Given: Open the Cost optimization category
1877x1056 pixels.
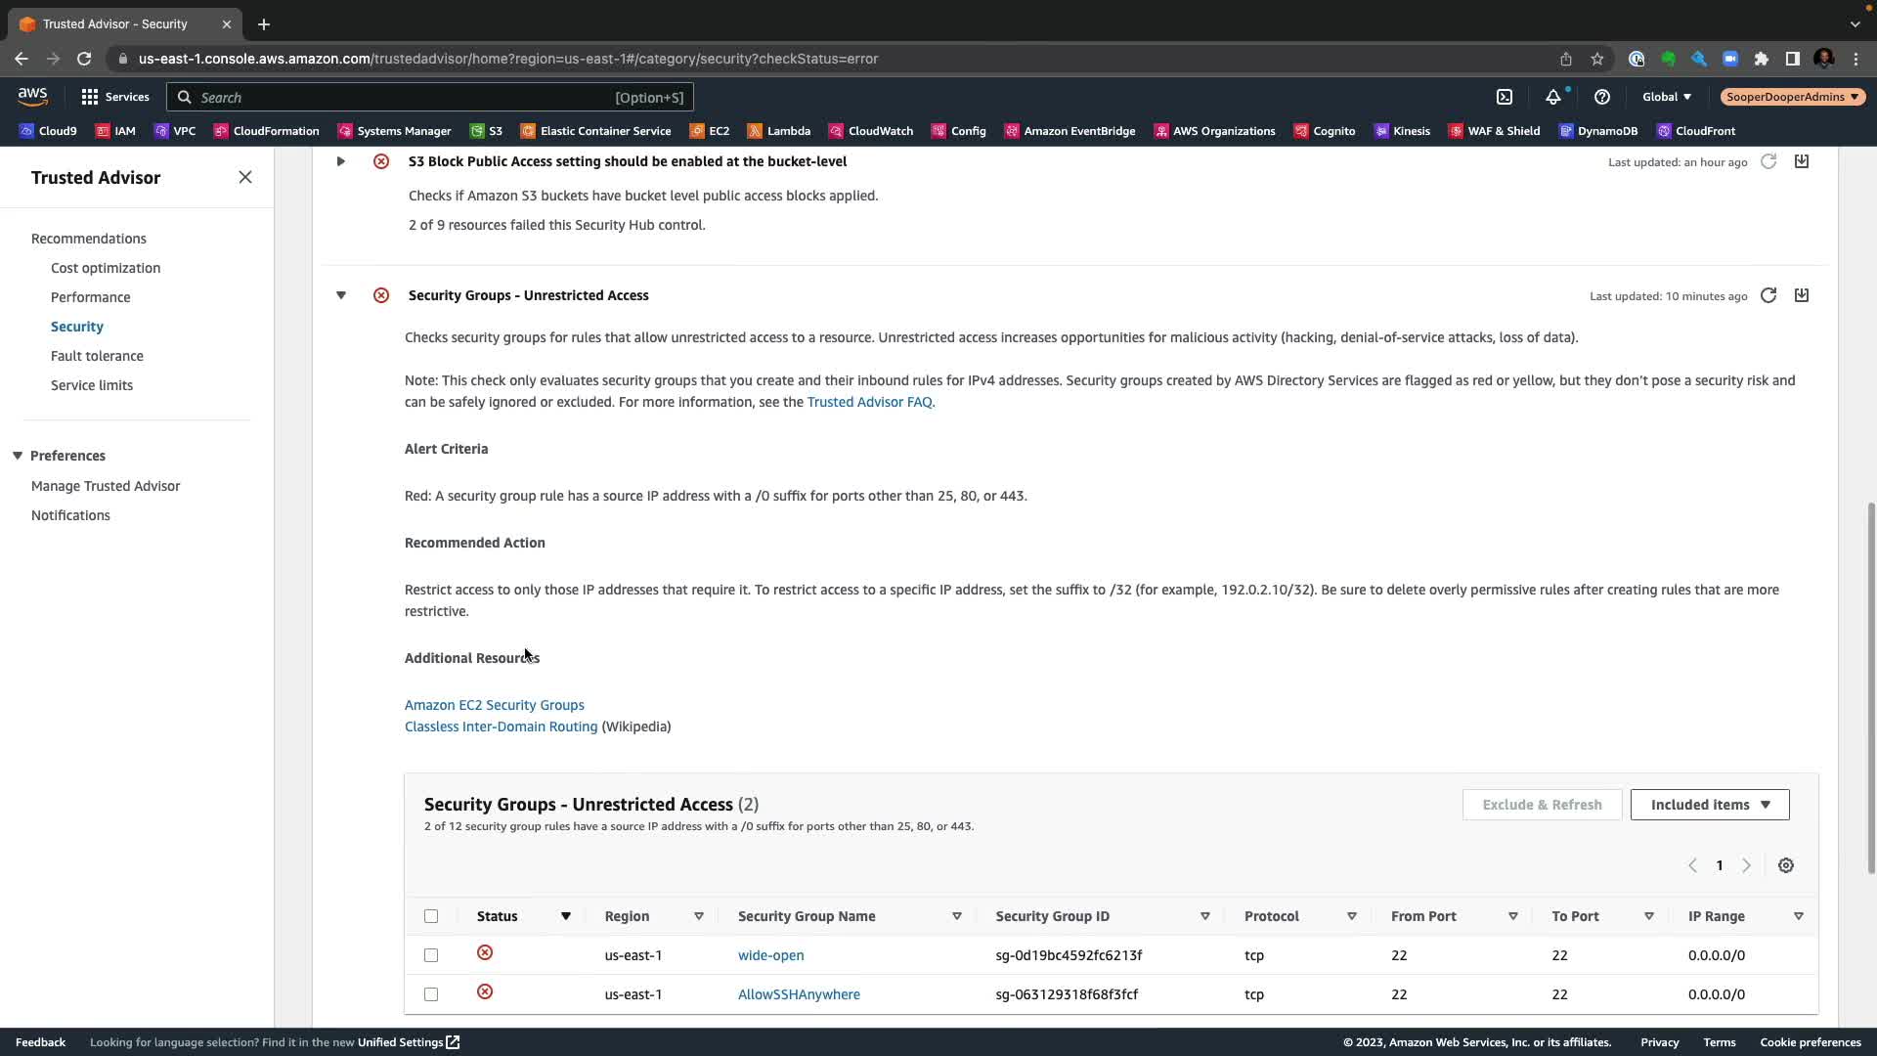Looking at the screenshot, I should click(x=106, y=268).
